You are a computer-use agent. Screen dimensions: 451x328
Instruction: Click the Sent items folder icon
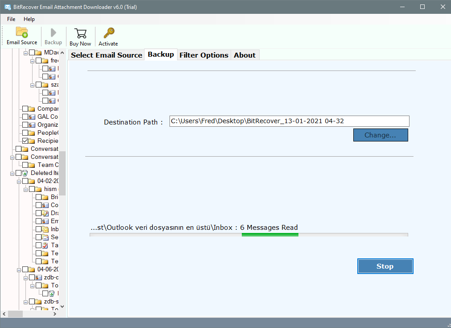tap(46, 237)
